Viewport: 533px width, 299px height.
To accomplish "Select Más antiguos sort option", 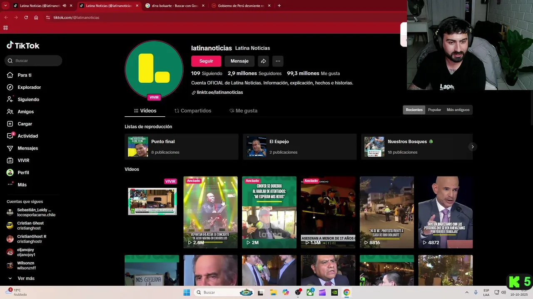I will tap(458, 110).
